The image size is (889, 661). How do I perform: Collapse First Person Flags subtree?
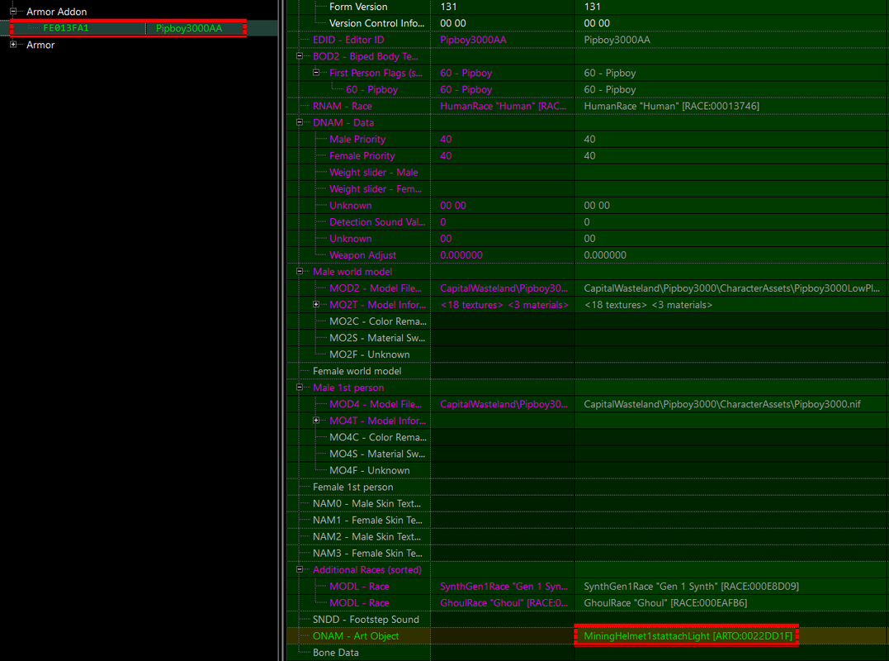tap(316, 73)
